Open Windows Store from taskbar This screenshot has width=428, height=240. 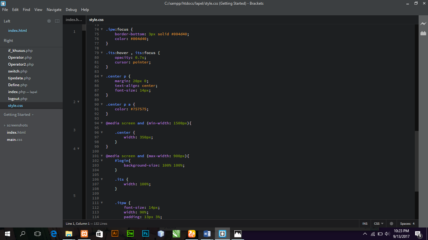coord(100,234)
